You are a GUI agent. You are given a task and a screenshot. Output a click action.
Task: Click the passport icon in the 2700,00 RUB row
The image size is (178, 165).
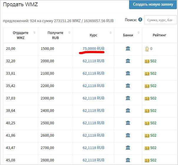point(147,148)
